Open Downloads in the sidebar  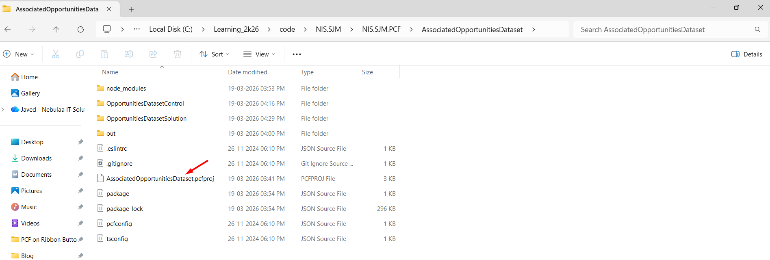(36, 158)
